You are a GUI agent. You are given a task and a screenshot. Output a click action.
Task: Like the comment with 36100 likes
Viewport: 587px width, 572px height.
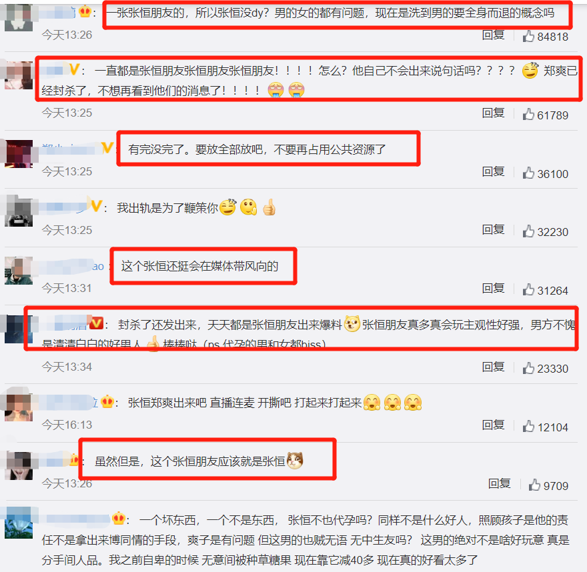(528, 173)
